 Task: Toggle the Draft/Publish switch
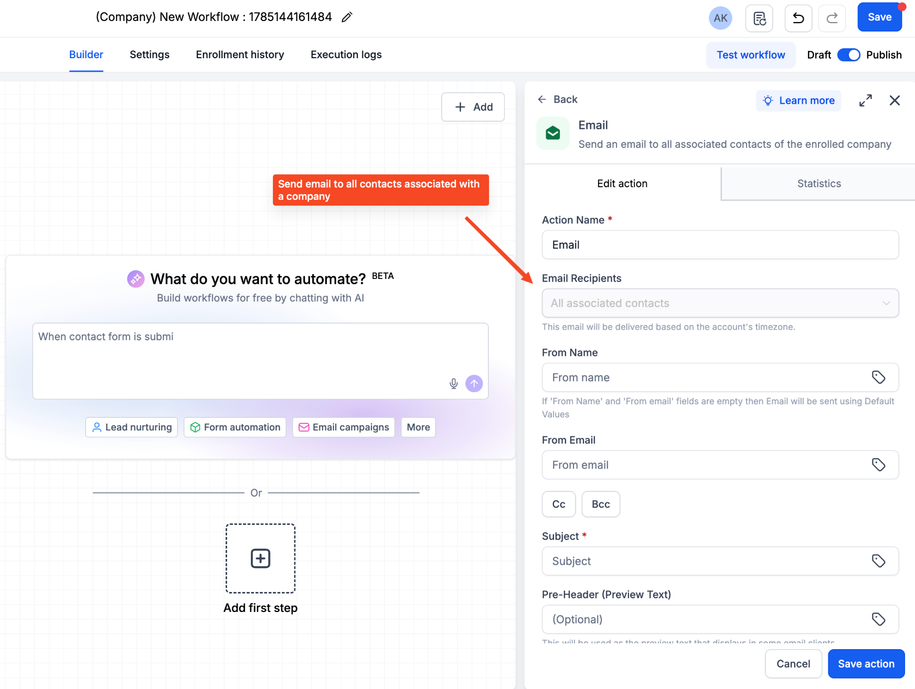click(x=848, y=55)
